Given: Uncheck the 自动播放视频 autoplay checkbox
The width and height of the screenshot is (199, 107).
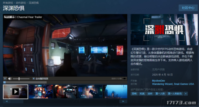Looking at the screenshot, I should pyautogui.click(x=34, y=79).
